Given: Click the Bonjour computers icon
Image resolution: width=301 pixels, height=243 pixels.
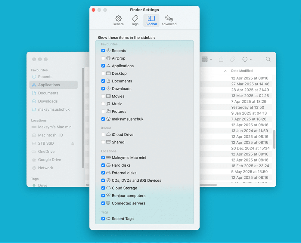Looking at the screenshot, I should coord(108,195).
